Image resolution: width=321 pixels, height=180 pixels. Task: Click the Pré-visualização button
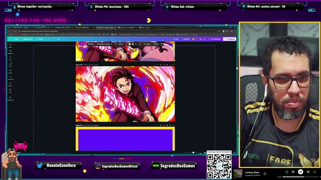[214, 39]
